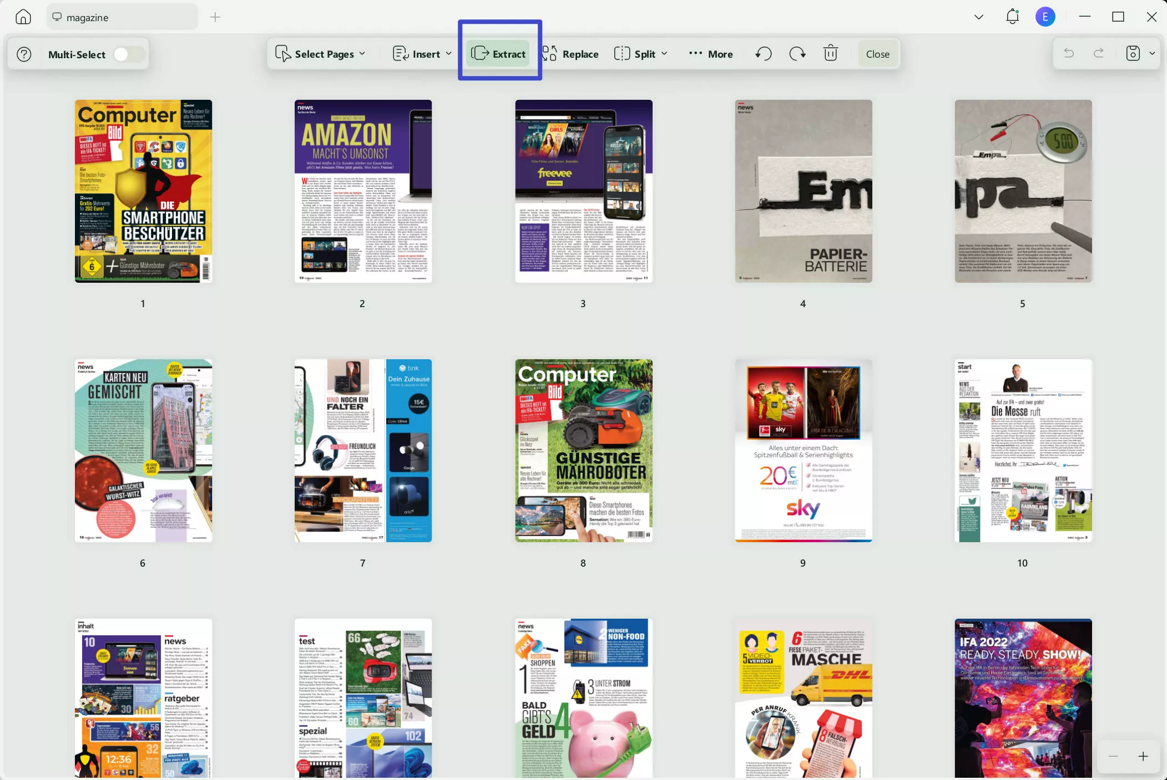1167x780 pixels.
Task: Click the Replace pages tool
Action: coord(570,54)
